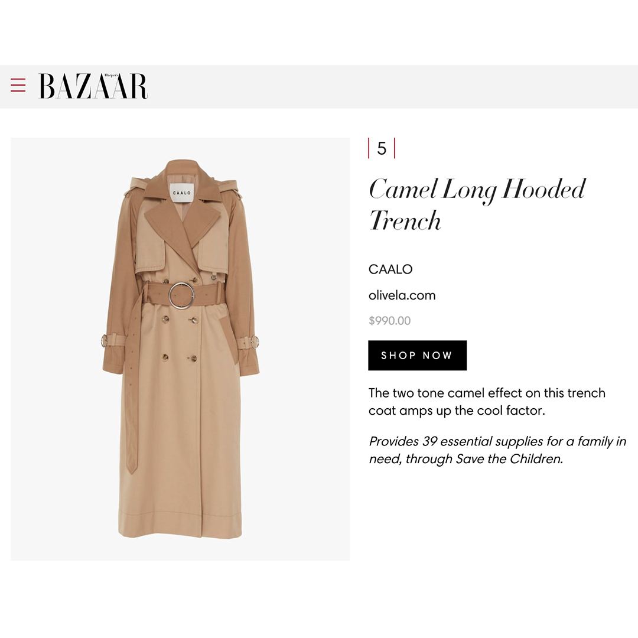Image resolution: width=638 pixels, height=638 pixels.
Task: Click the right sleeve cuff buckle
Action: pos(255,342)
